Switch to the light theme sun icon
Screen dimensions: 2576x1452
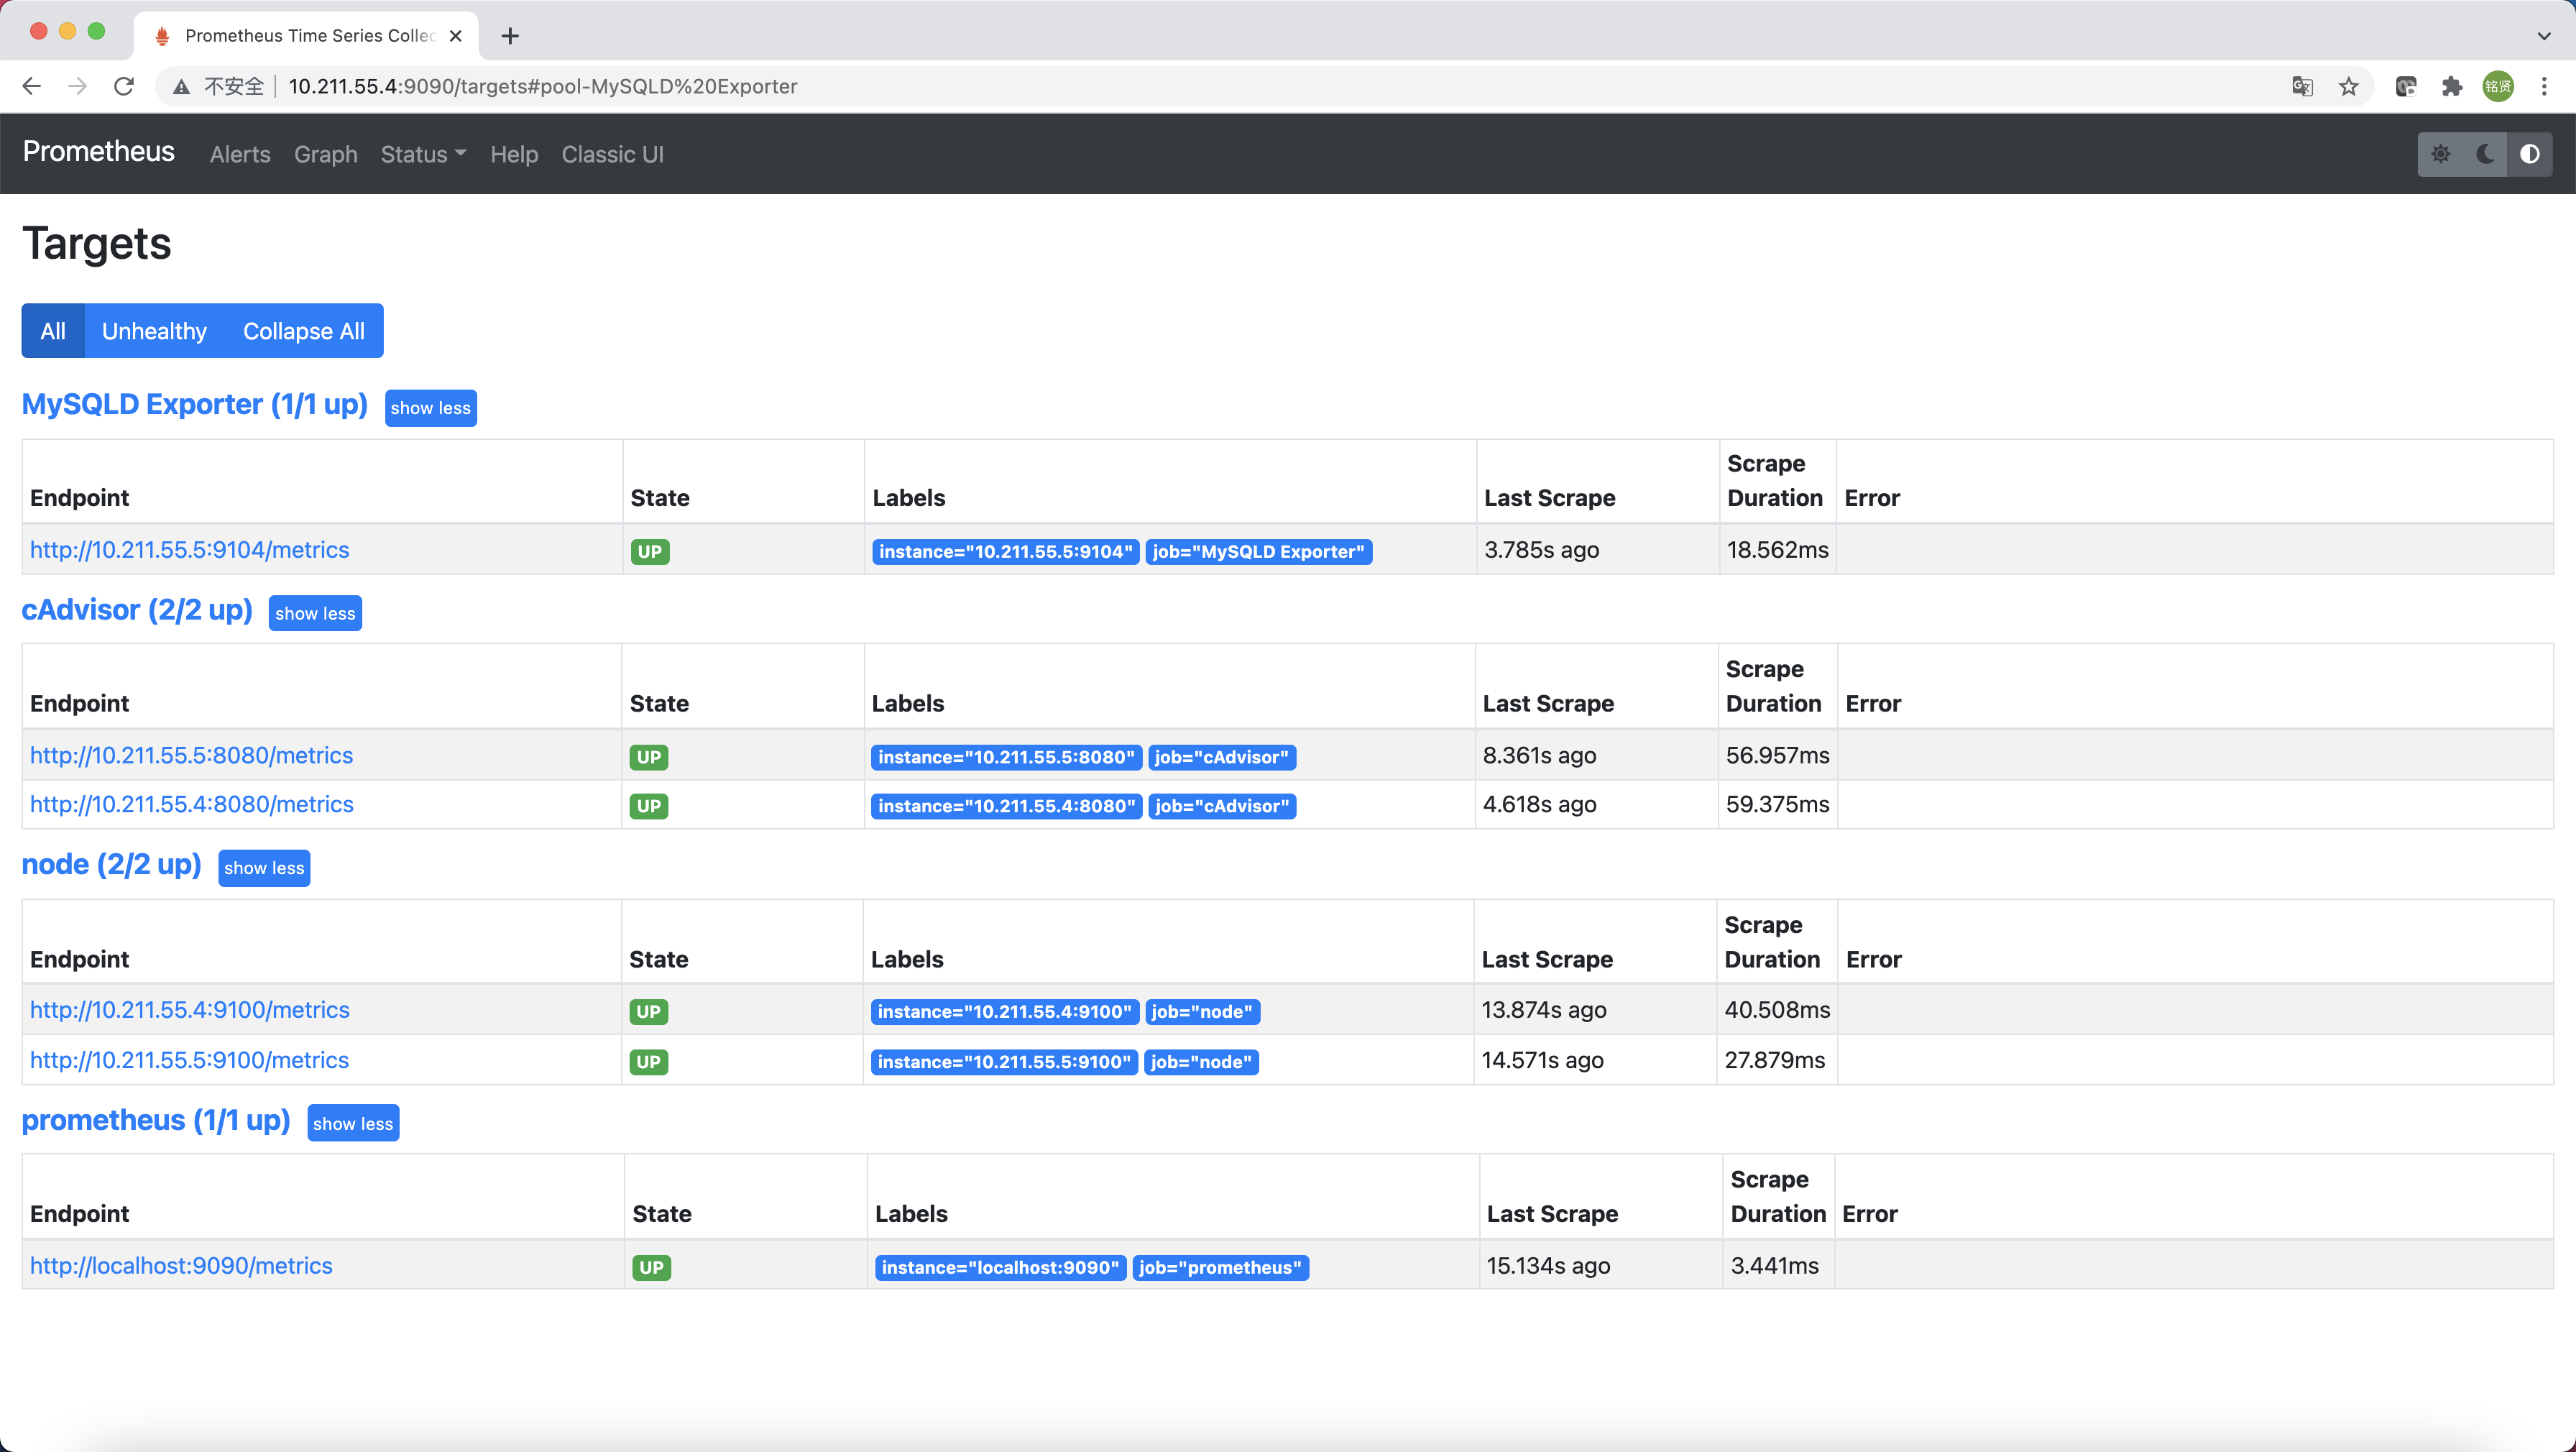point(2440,154)
